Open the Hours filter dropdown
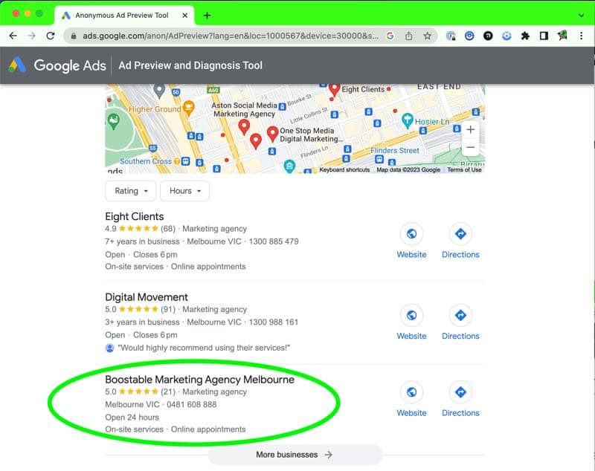Image resolution: width=595 pixels, height=471 pixels. point(184,191)
